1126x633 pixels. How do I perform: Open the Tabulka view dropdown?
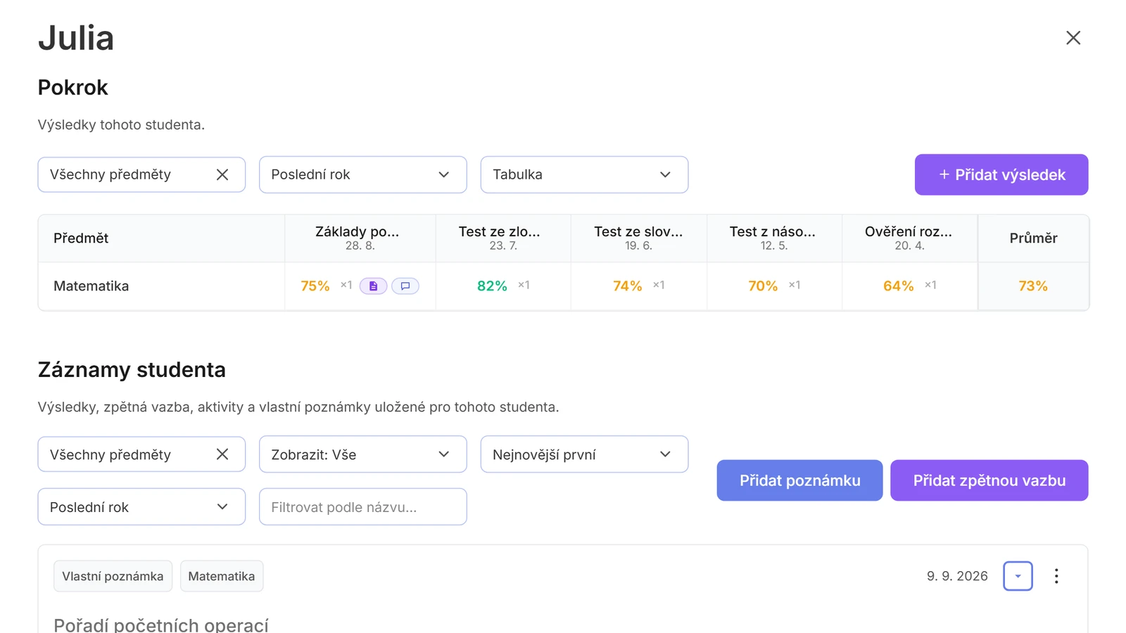point(584,174)
